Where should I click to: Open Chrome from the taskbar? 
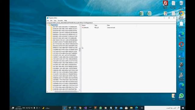pos(80,108)
